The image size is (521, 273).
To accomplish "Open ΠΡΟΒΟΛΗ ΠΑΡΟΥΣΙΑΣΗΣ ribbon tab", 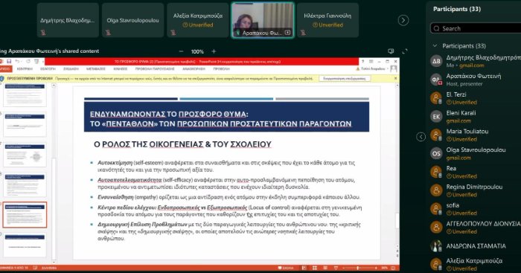I will pyautogui.click(x=155, y=68).
